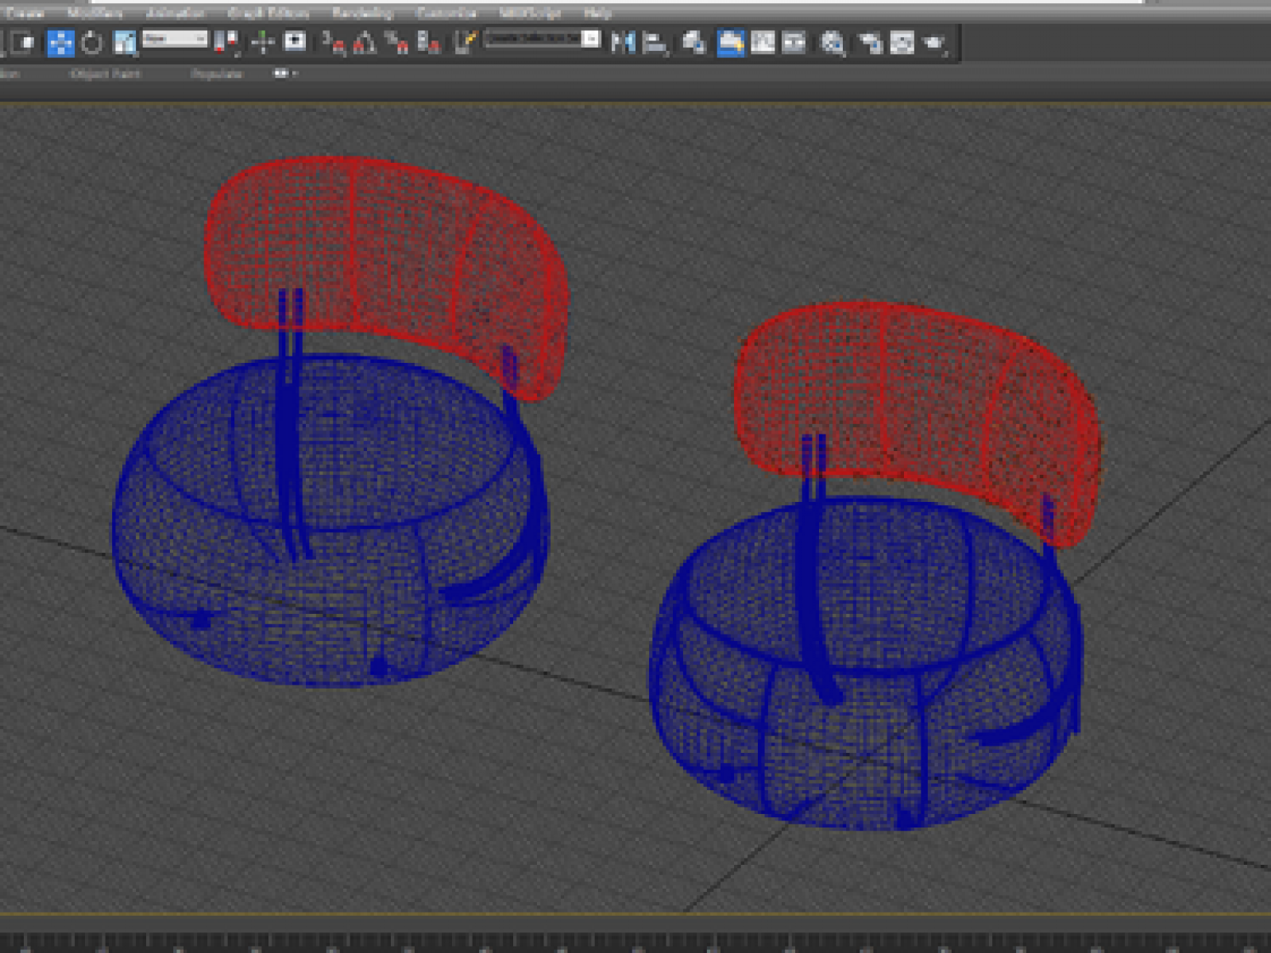Open the Rendered Frame Window
Viewport: 1271px width, 953px height.
pos(902,43)
